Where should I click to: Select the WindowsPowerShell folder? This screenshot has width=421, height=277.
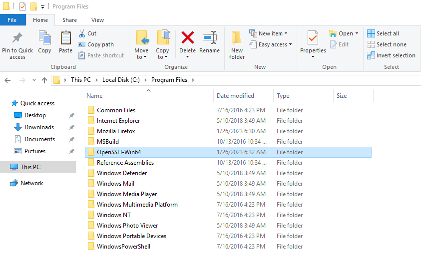tap(228, 247)
